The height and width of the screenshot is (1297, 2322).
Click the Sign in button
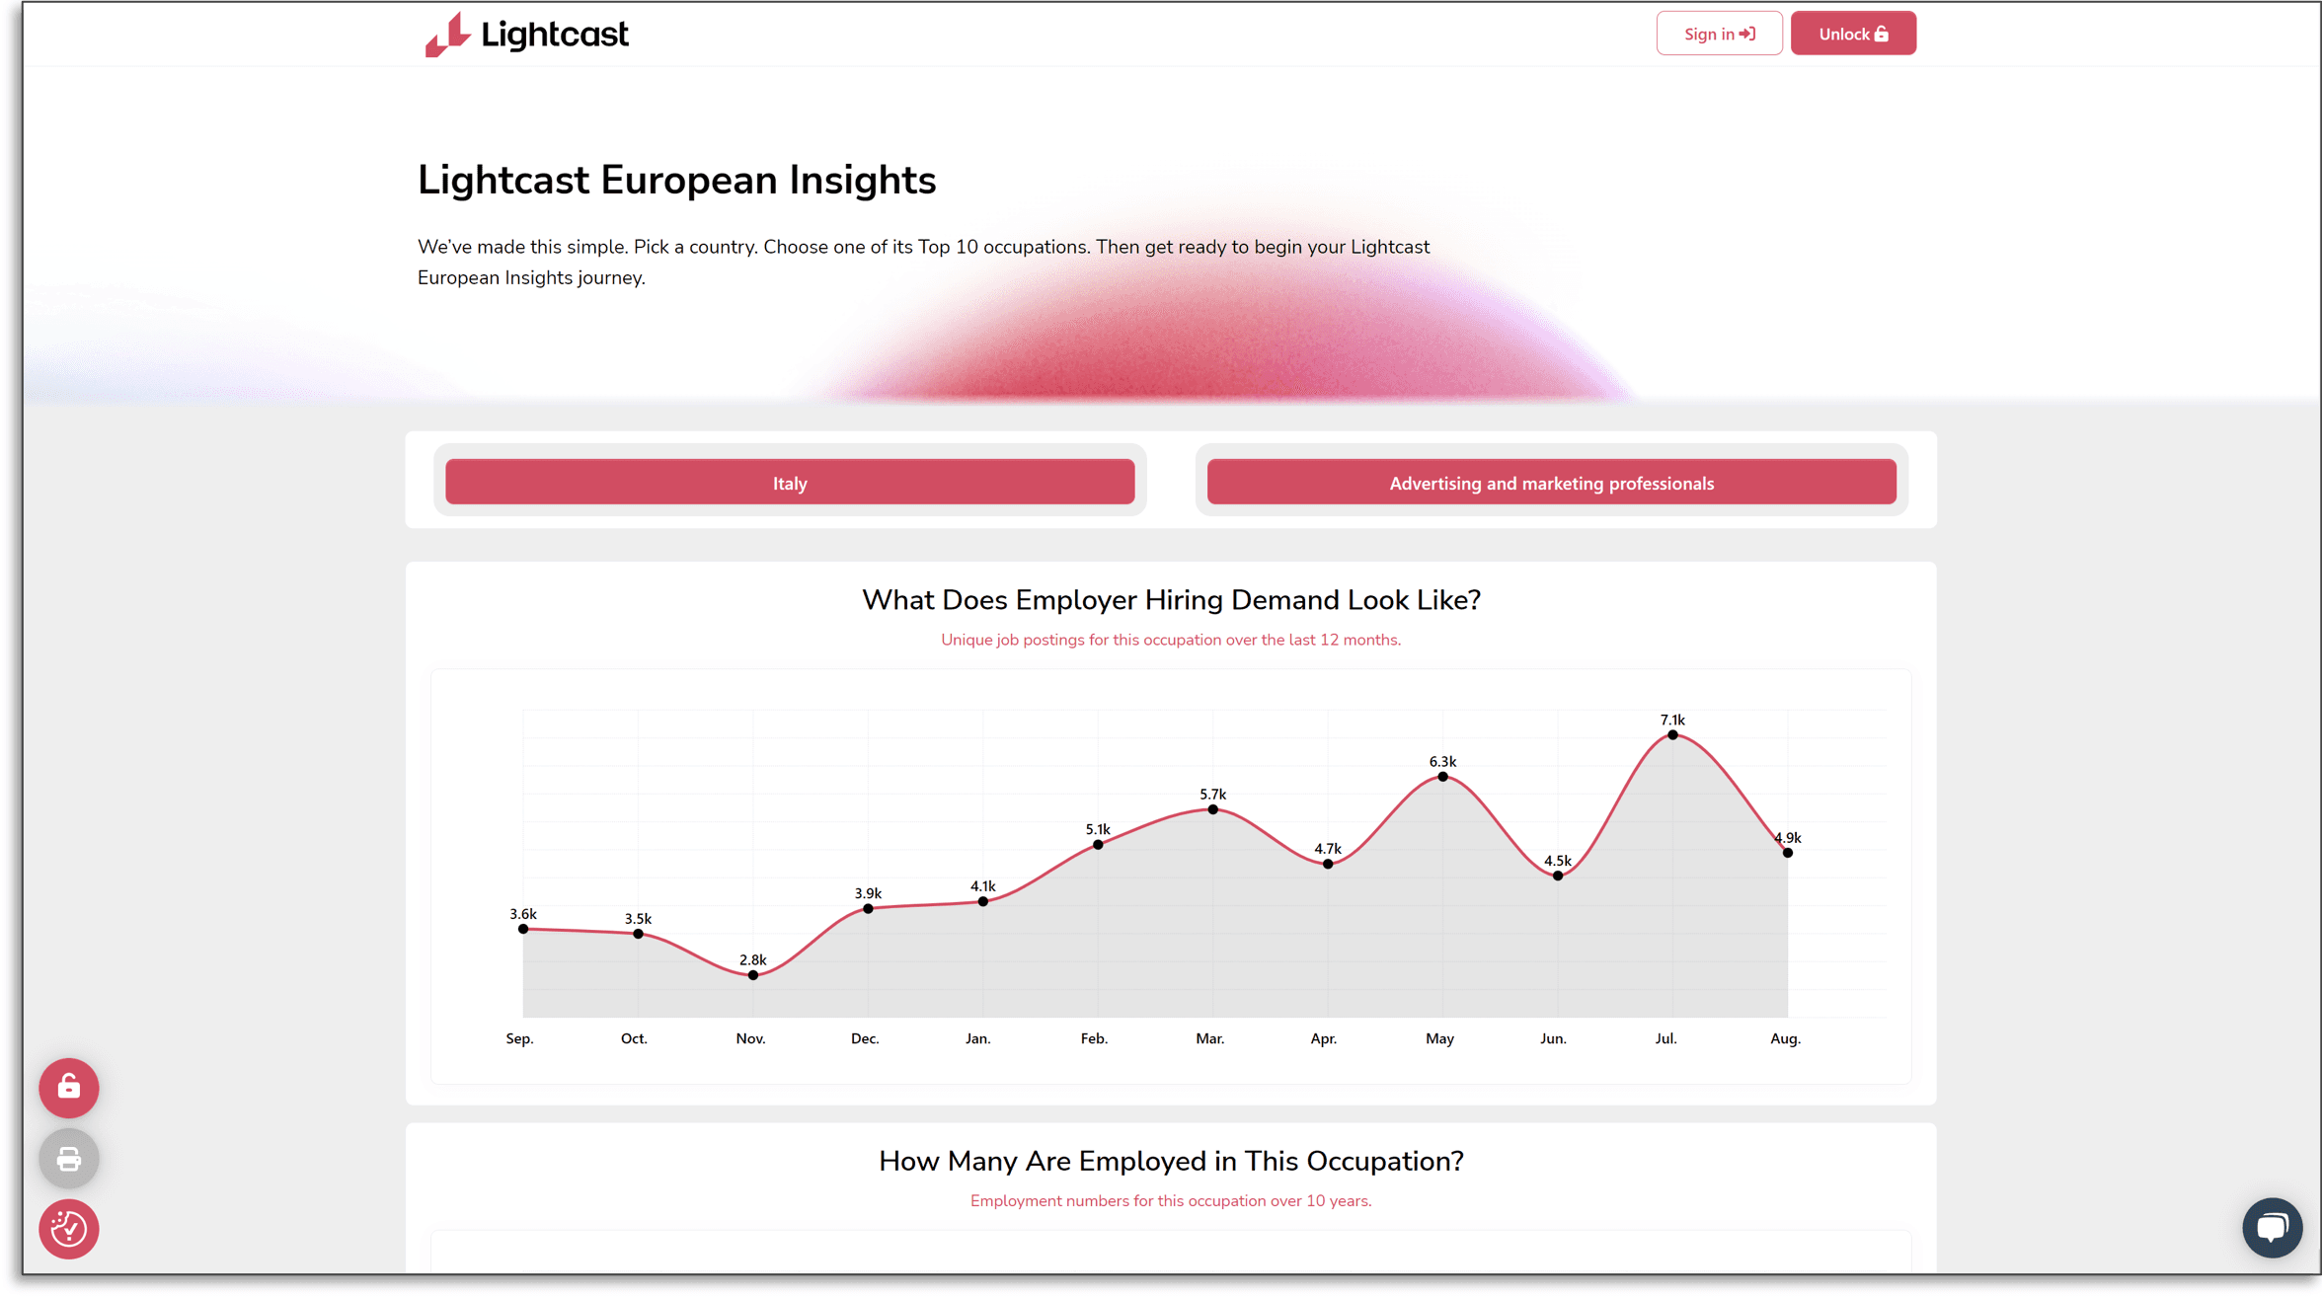(x=1718, y=34)
